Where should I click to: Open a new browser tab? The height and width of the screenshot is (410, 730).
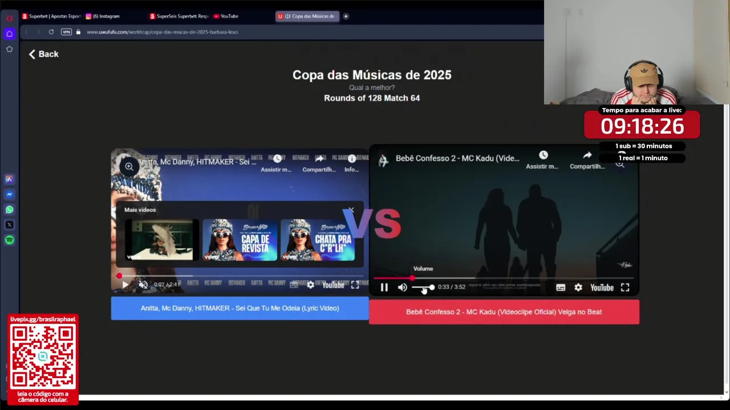[x=346, y=16]
